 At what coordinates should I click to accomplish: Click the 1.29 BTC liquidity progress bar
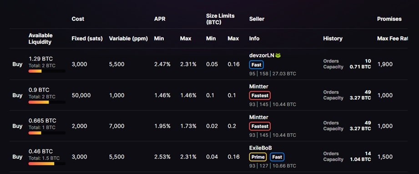(x=47, y=71)
